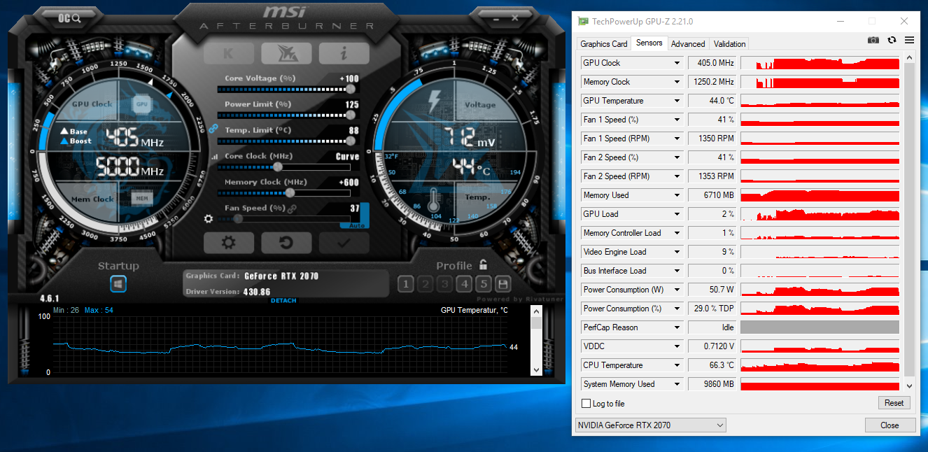Open the Memory Used sensor dropdown
928x452 pixels.
click(x=677, y=195)
